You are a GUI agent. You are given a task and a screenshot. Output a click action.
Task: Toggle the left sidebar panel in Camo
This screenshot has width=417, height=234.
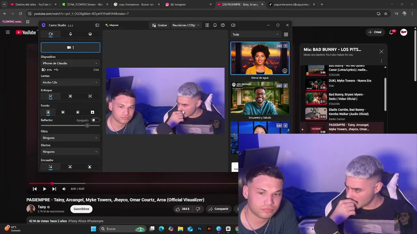[x=97, y=25]
